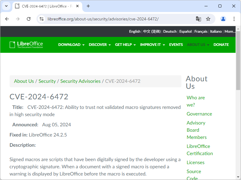Click the page vertical scrollbar thumb
The image size is (241, 180).
point(238,61)
